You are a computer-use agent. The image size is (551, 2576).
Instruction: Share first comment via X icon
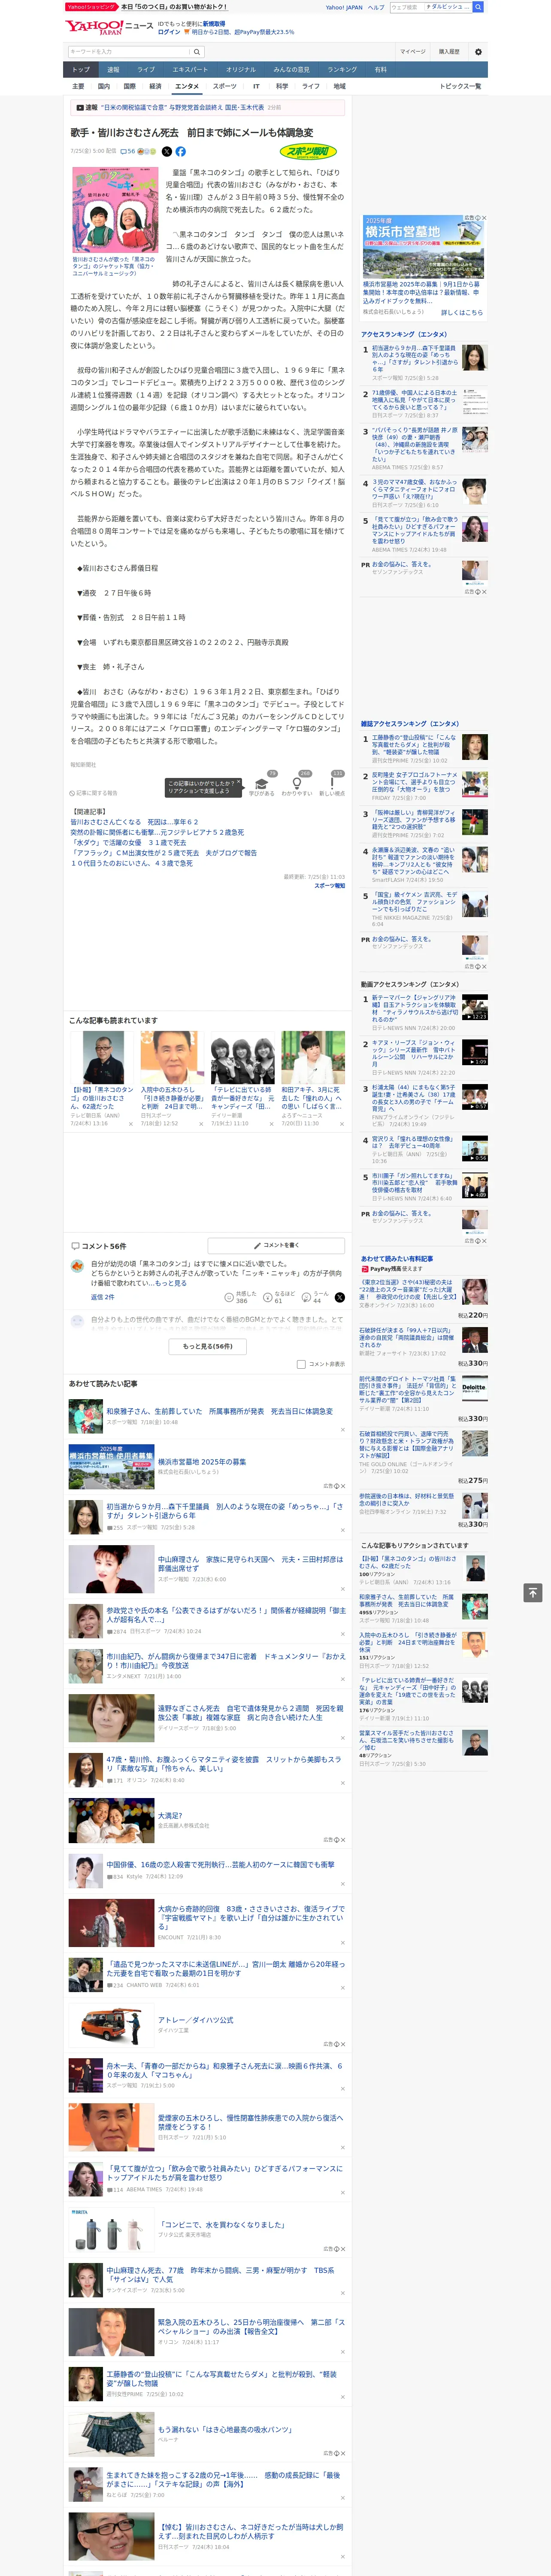coord(339,1297)
